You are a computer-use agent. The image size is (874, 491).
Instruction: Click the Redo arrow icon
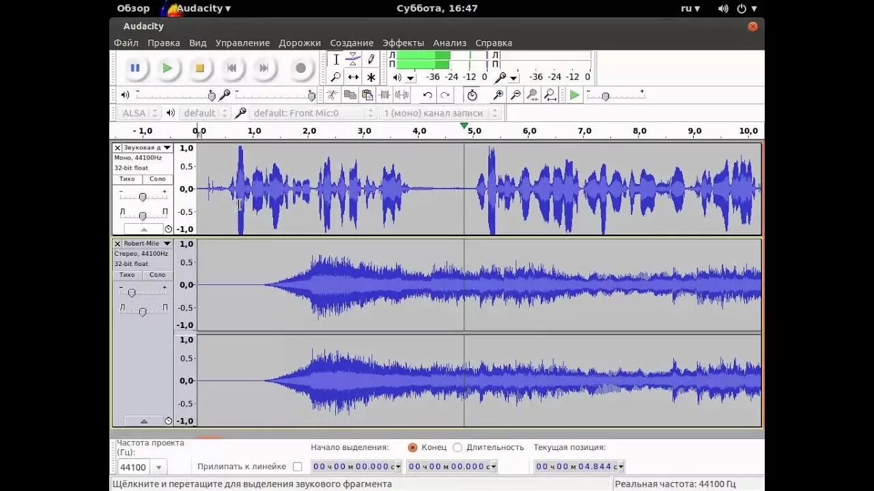pyautogui.click(x=445, y=95)
